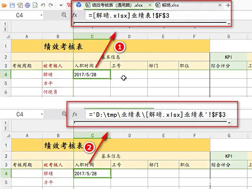
Task: Click 工号 header cell in upper screenshot
Action: click(129, 66)
